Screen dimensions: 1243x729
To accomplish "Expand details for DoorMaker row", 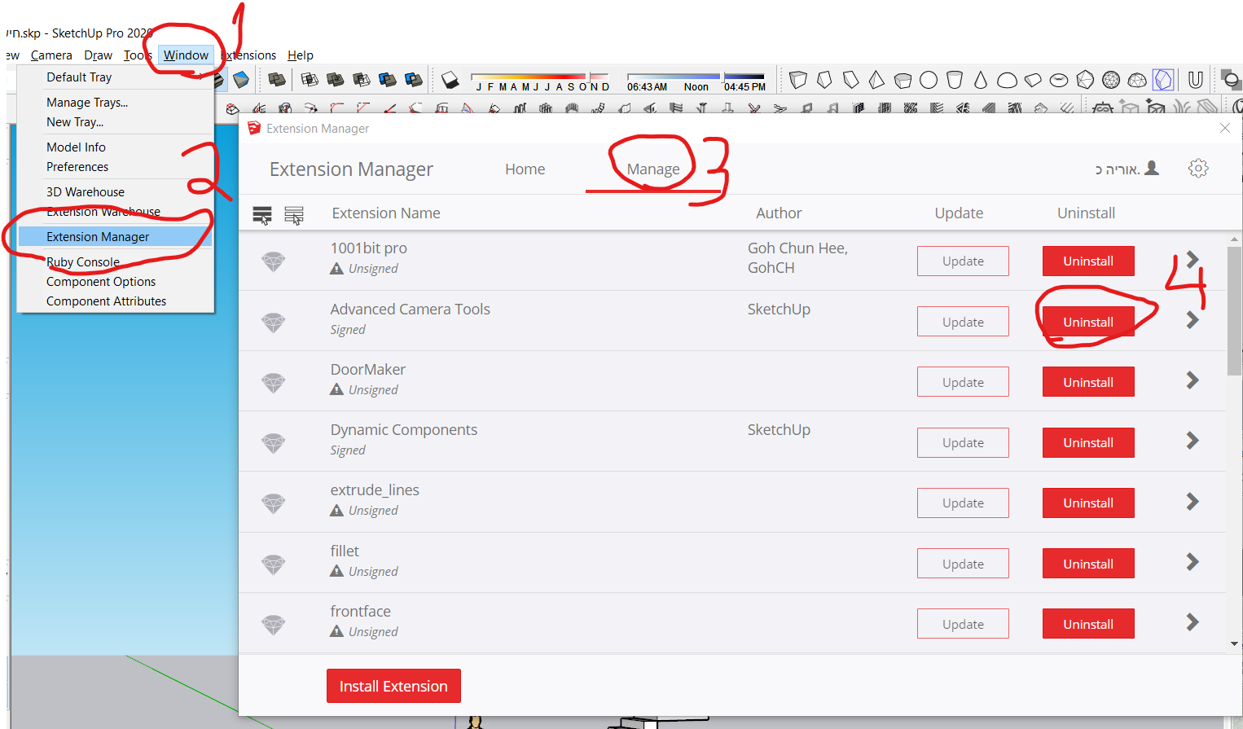I will point(1192,380).
